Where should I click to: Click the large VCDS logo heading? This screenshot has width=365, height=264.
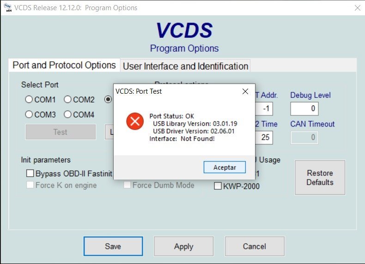click(184, 30)
